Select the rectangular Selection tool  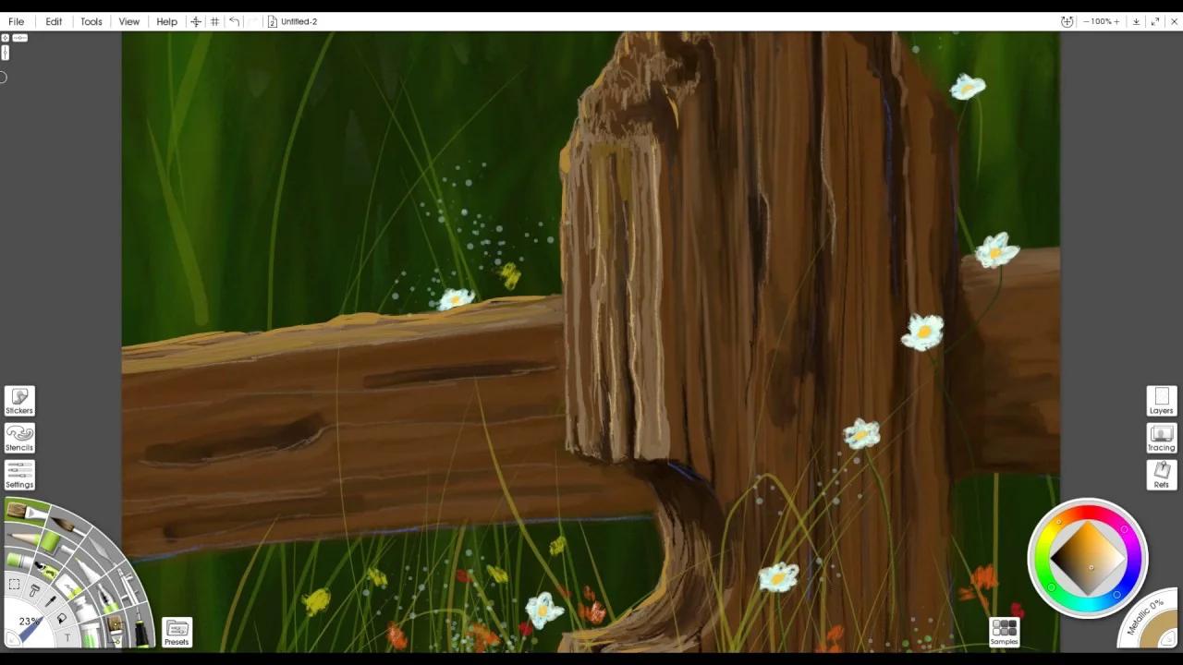coord(15,584)
